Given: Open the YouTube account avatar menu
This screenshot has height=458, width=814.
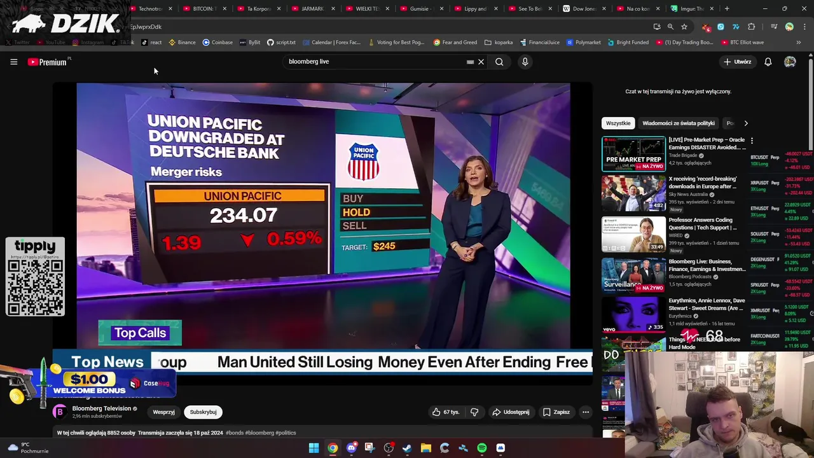Looking at the screenshot, I should [x=790, y=62].
